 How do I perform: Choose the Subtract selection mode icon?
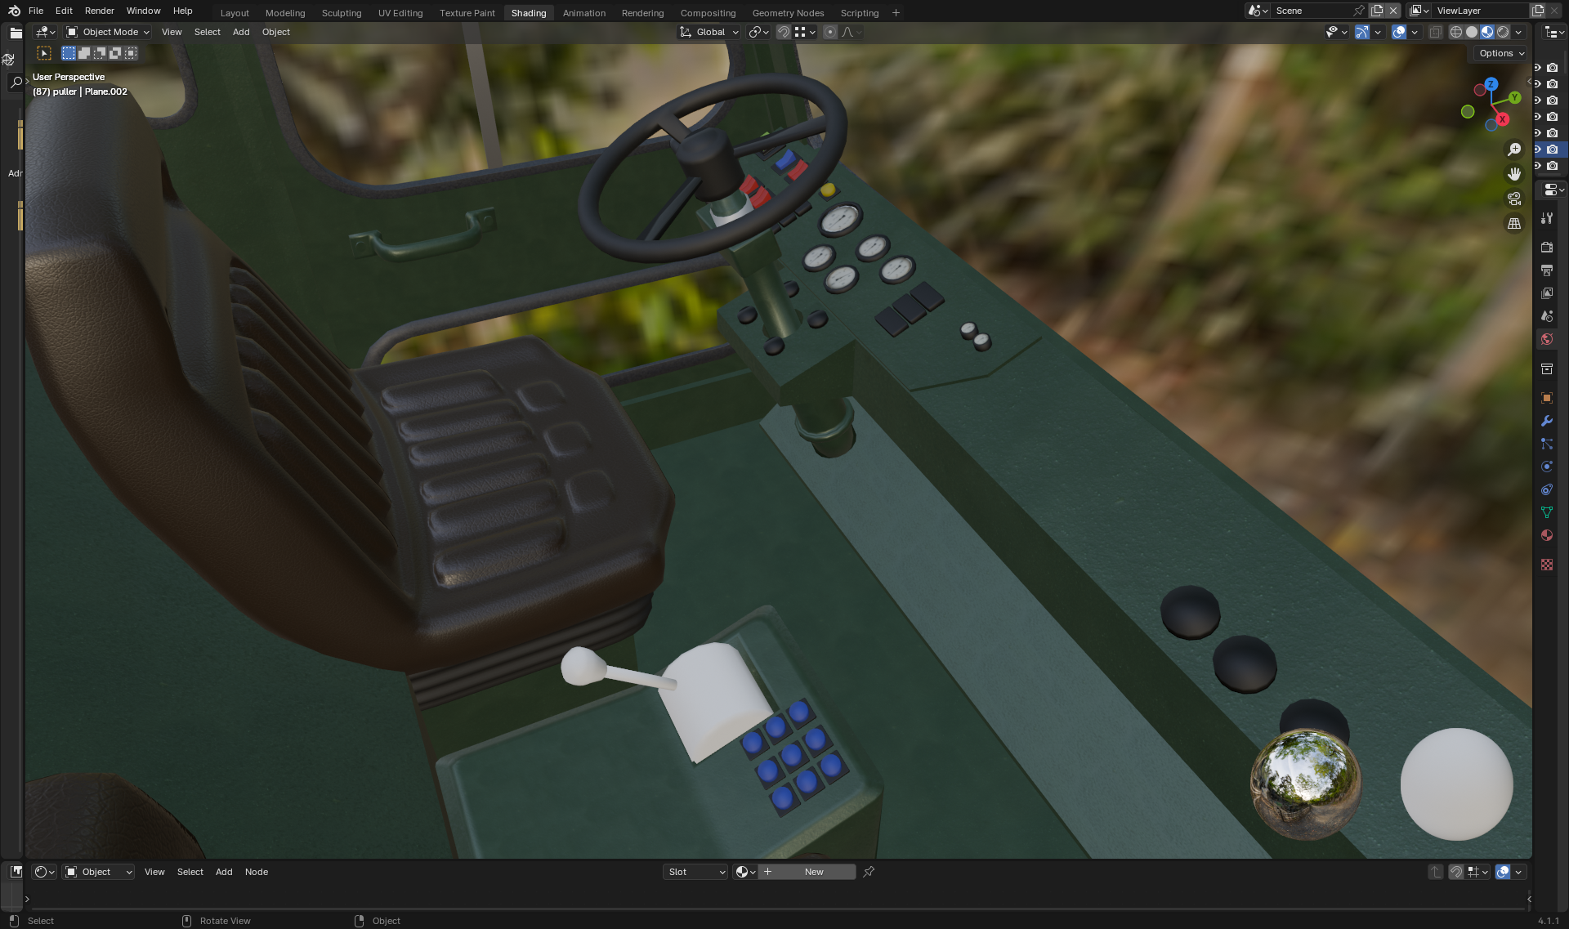click(x=100, y=53)
